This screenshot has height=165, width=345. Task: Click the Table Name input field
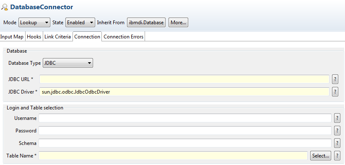tap(174, 156)
